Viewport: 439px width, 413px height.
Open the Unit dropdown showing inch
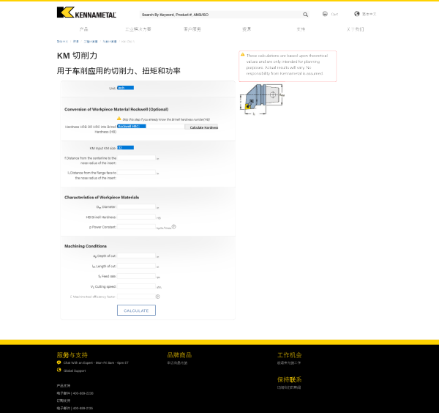pos(125,88)
